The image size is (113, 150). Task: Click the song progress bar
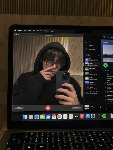pyautogui.click(x=110, y=109)
